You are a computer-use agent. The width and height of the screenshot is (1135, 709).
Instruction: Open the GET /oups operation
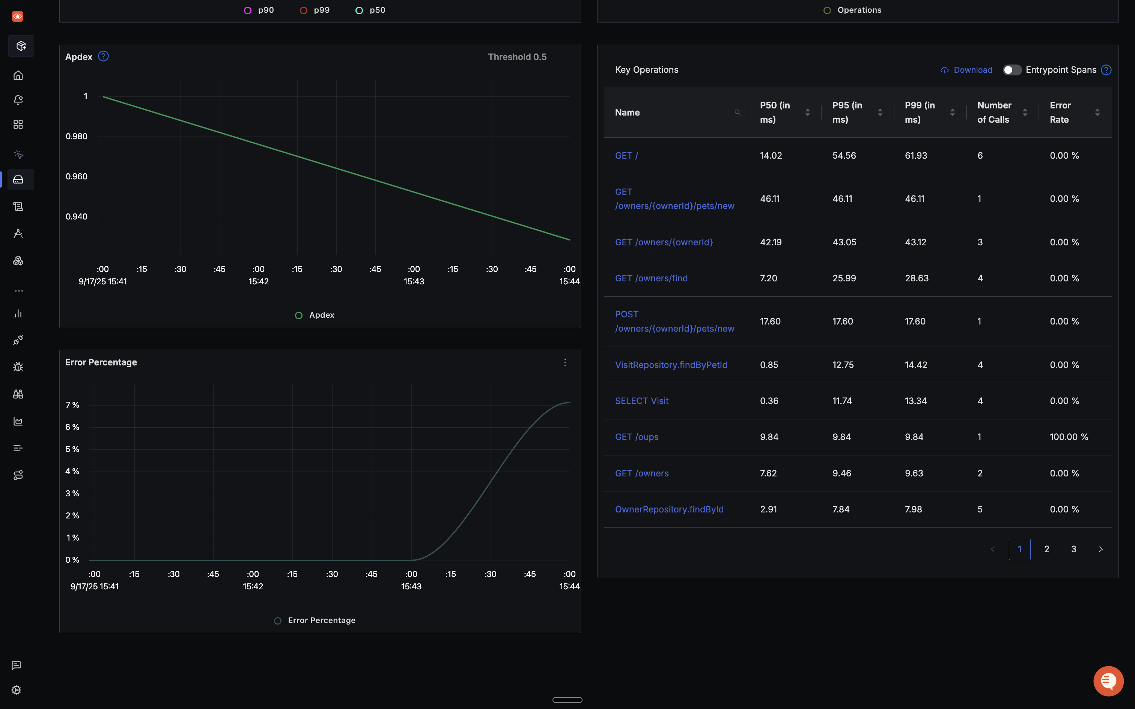pos(637,437)
